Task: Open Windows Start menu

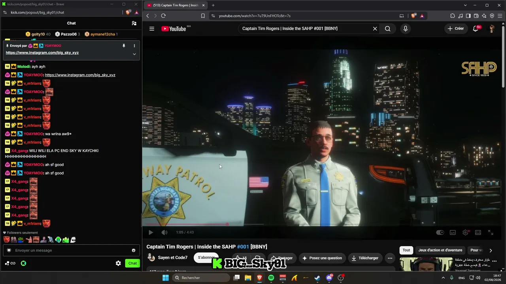Action: coord(166,278)
